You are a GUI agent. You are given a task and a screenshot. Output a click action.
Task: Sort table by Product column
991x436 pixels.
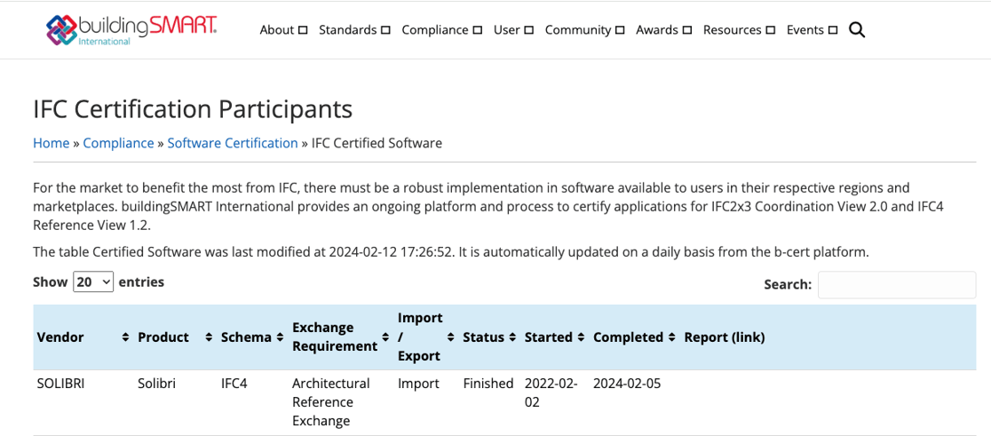click(x=175, y=337)
